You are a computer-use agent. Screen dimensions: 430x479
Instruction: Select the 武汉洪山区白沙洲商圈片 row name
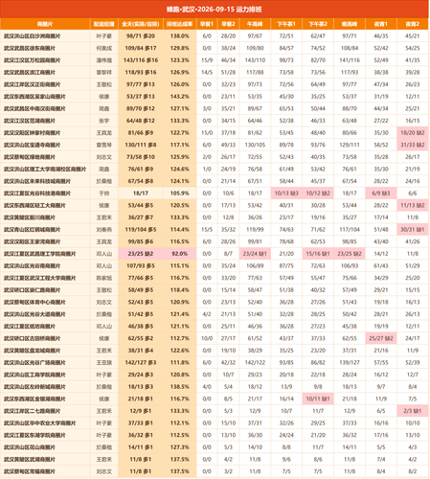point(32,36)
